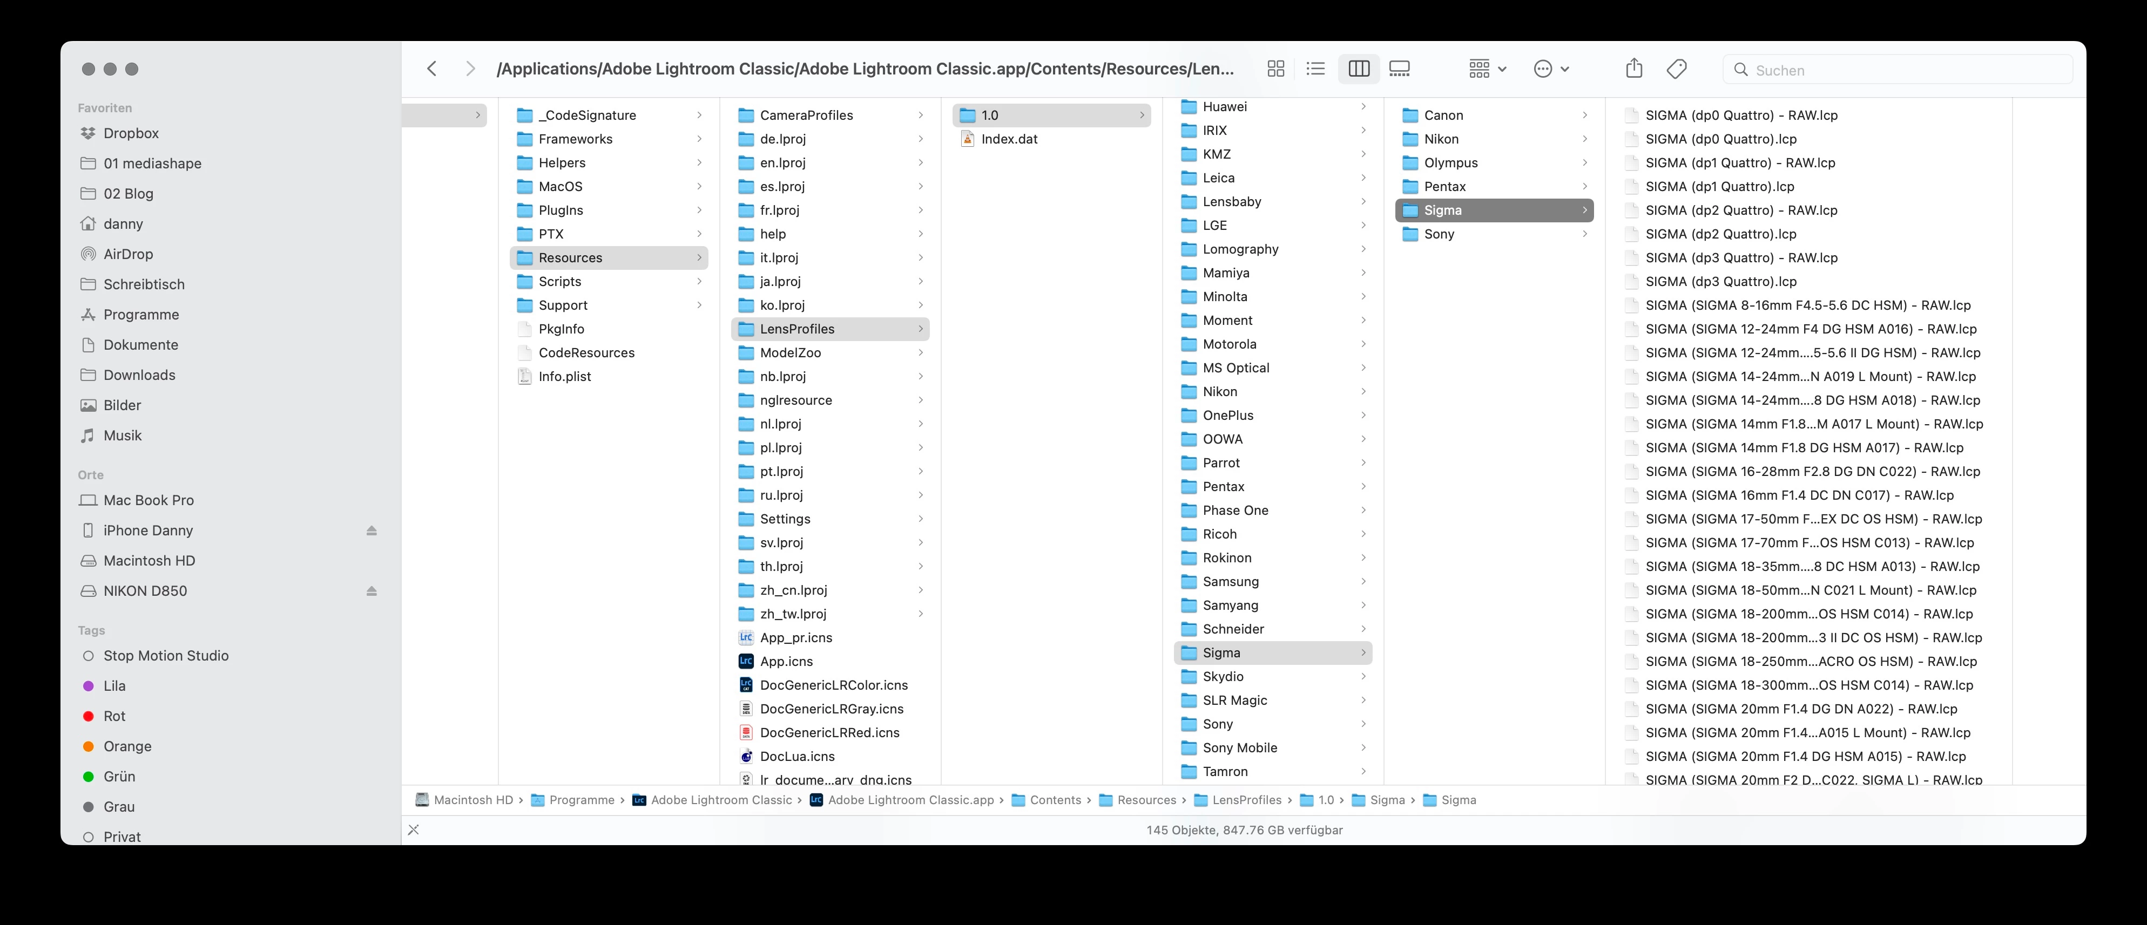Viewport: 2147px width, 925px height.
Task: Open the action ellipsis menu
Action: tap(1551, 69)
